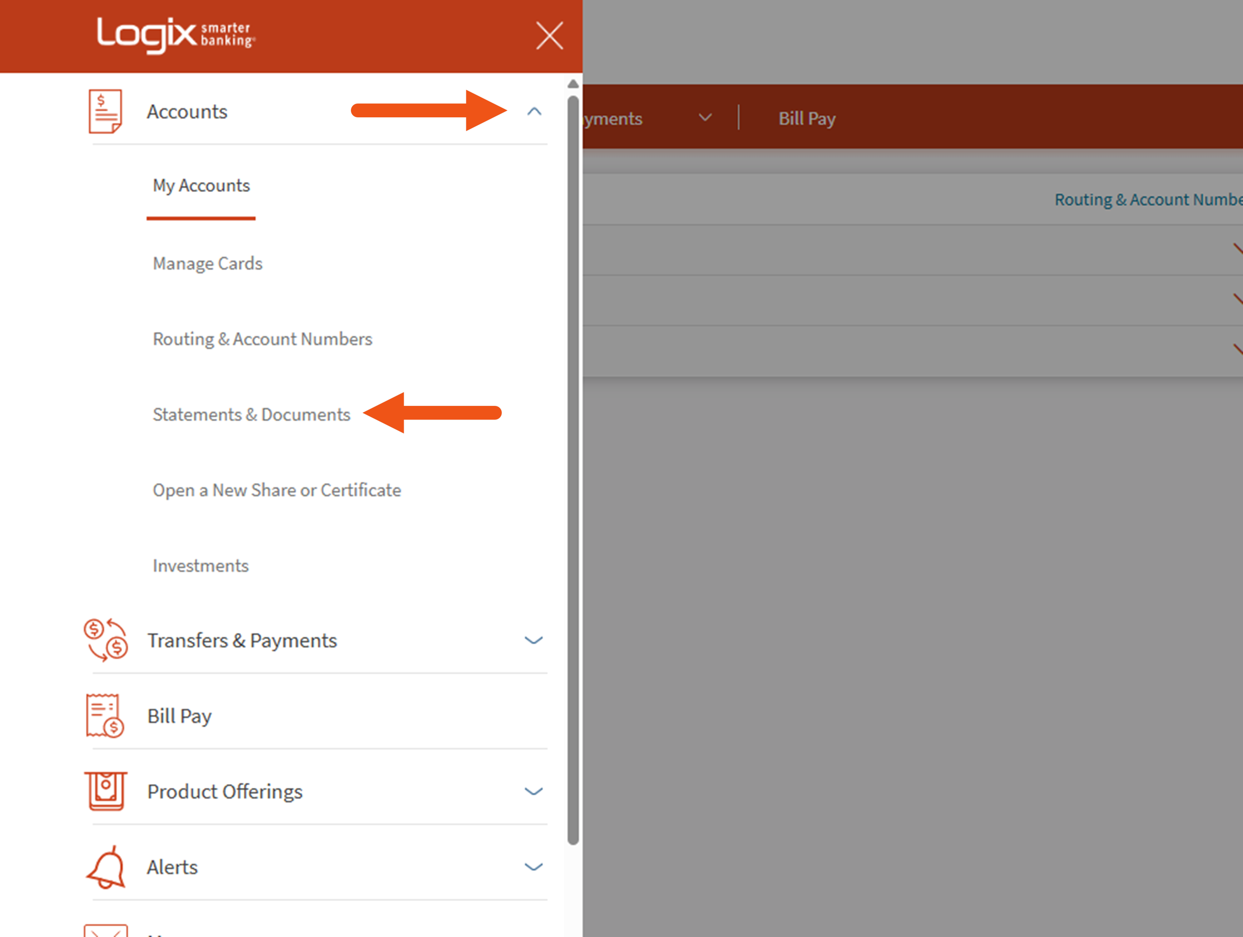
Task: Expand the Transfers & Payments chevron
Action: (533, 641)
